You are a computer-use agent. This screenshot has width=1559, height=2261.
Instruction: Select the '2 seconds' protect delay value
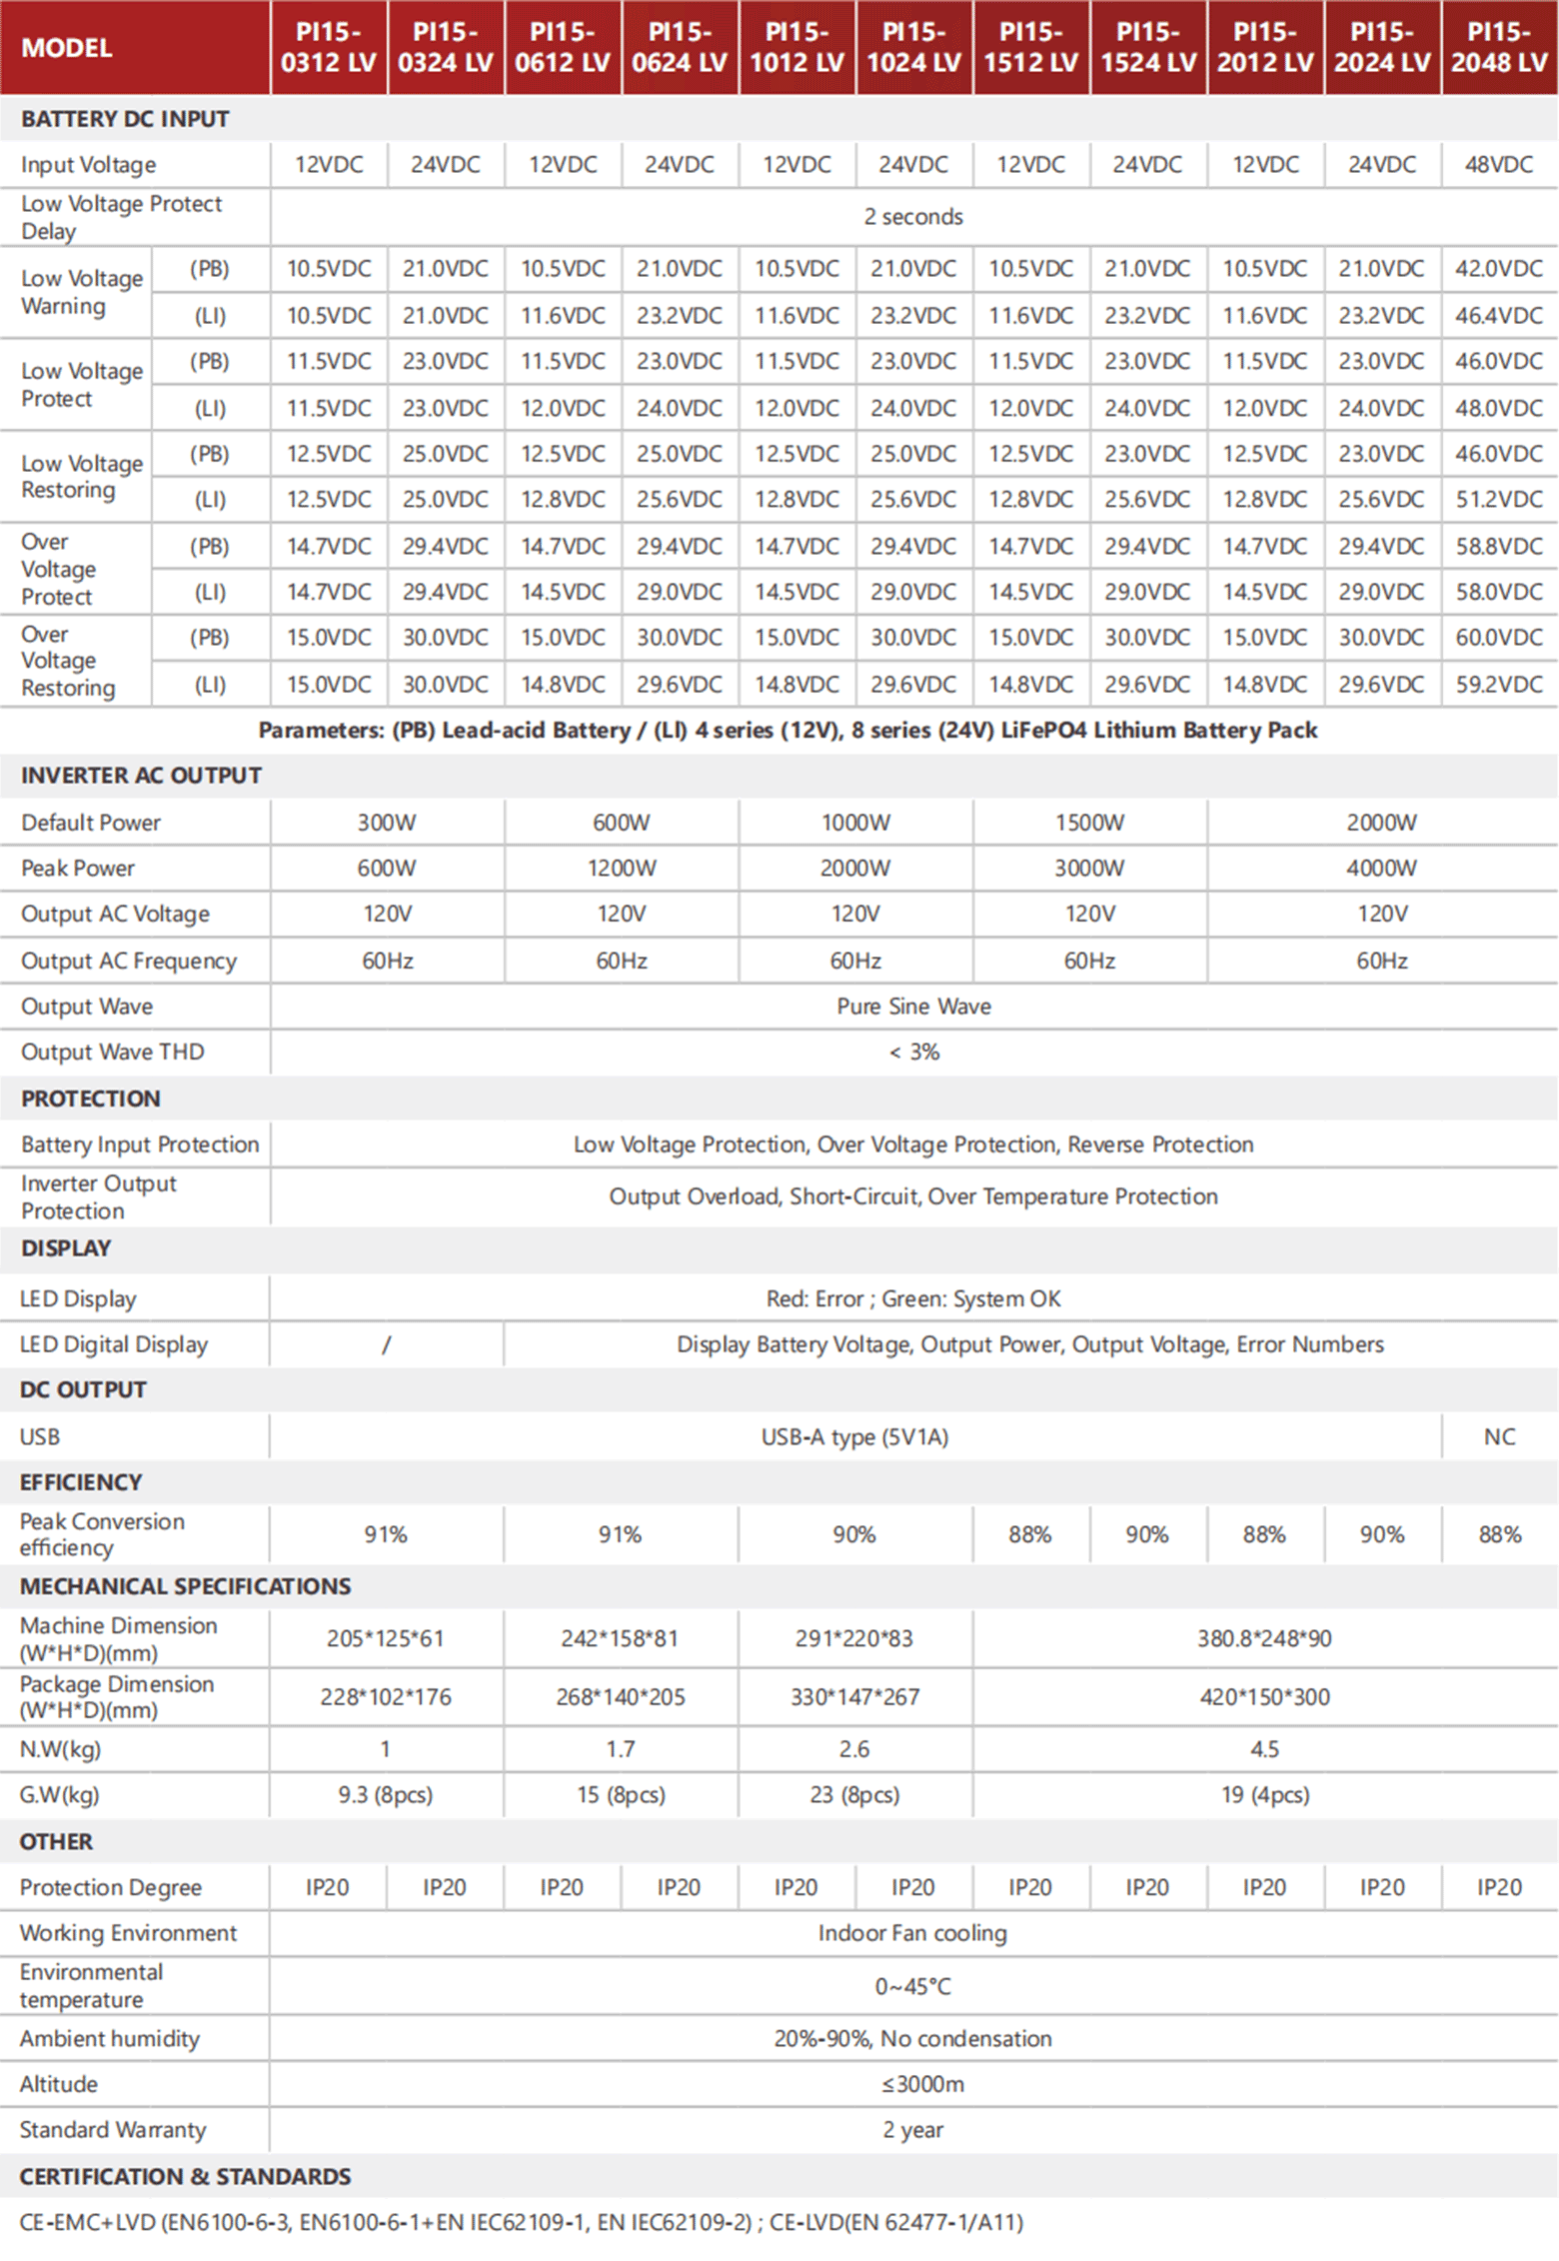point(913,217)
